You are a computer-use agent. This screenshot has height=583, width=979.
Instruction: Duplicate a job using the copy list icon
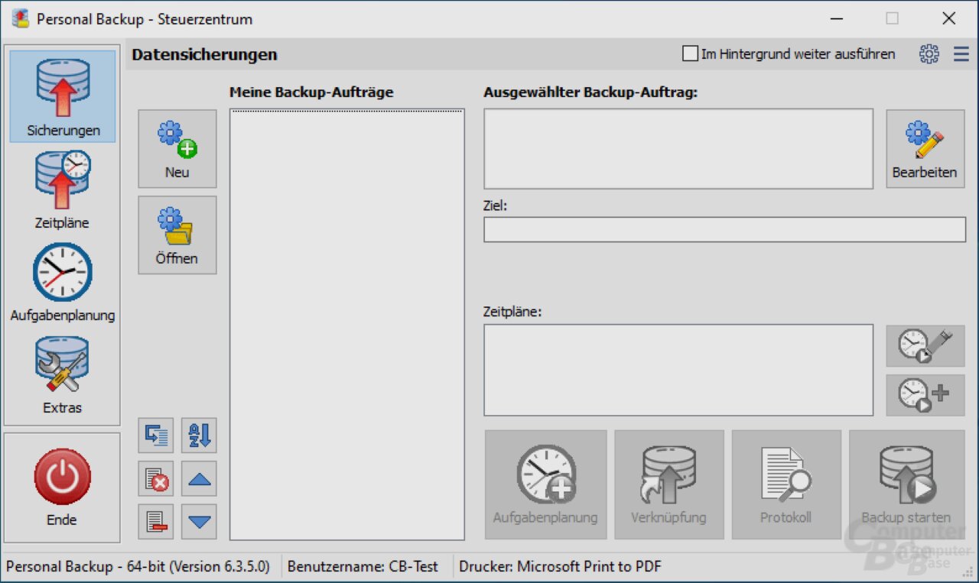point(155,436)
